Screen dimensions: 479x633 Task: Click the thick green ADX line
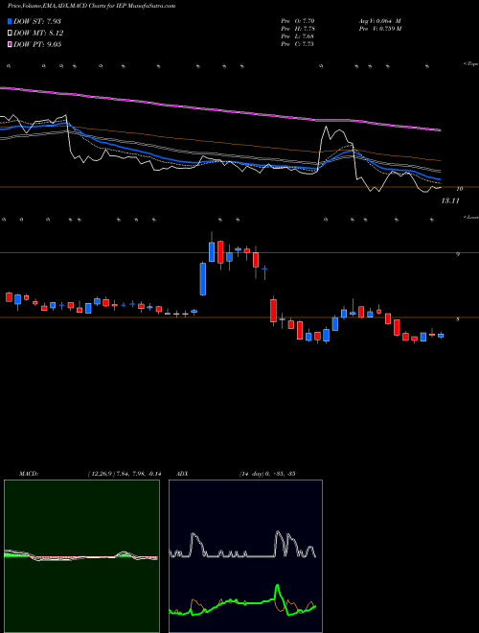tap(242, 601)
